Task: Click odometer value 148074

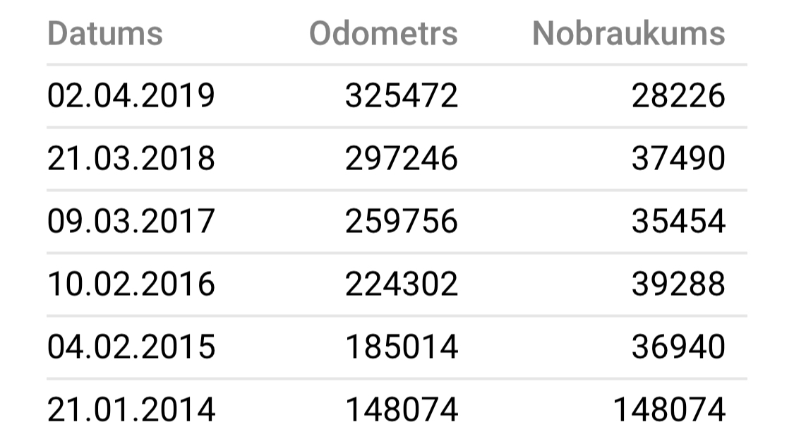Action: [401, 409]
